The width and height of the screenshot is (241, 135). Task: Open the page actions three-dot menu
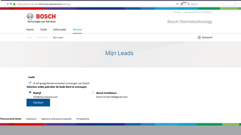point(177,4)
